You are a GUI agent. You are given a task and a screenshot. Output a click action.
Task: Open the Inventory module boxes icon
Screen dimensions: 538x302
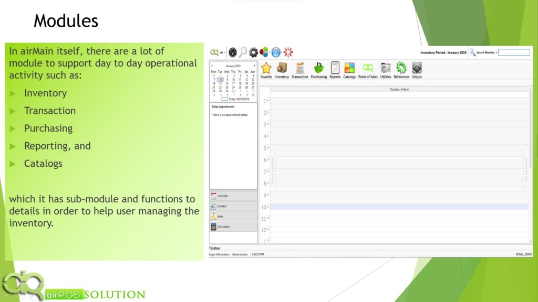click(282, 68)
